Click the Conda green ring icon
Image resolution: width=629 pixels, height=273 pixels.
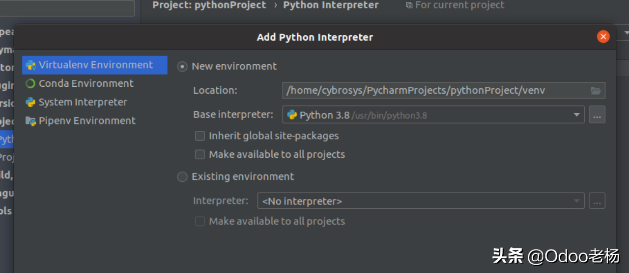[x=30, y=83]
